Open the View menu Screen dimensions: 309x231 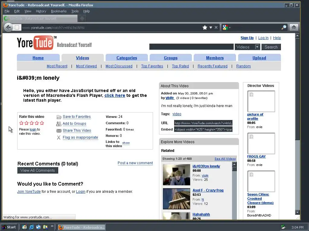point(28,11)
